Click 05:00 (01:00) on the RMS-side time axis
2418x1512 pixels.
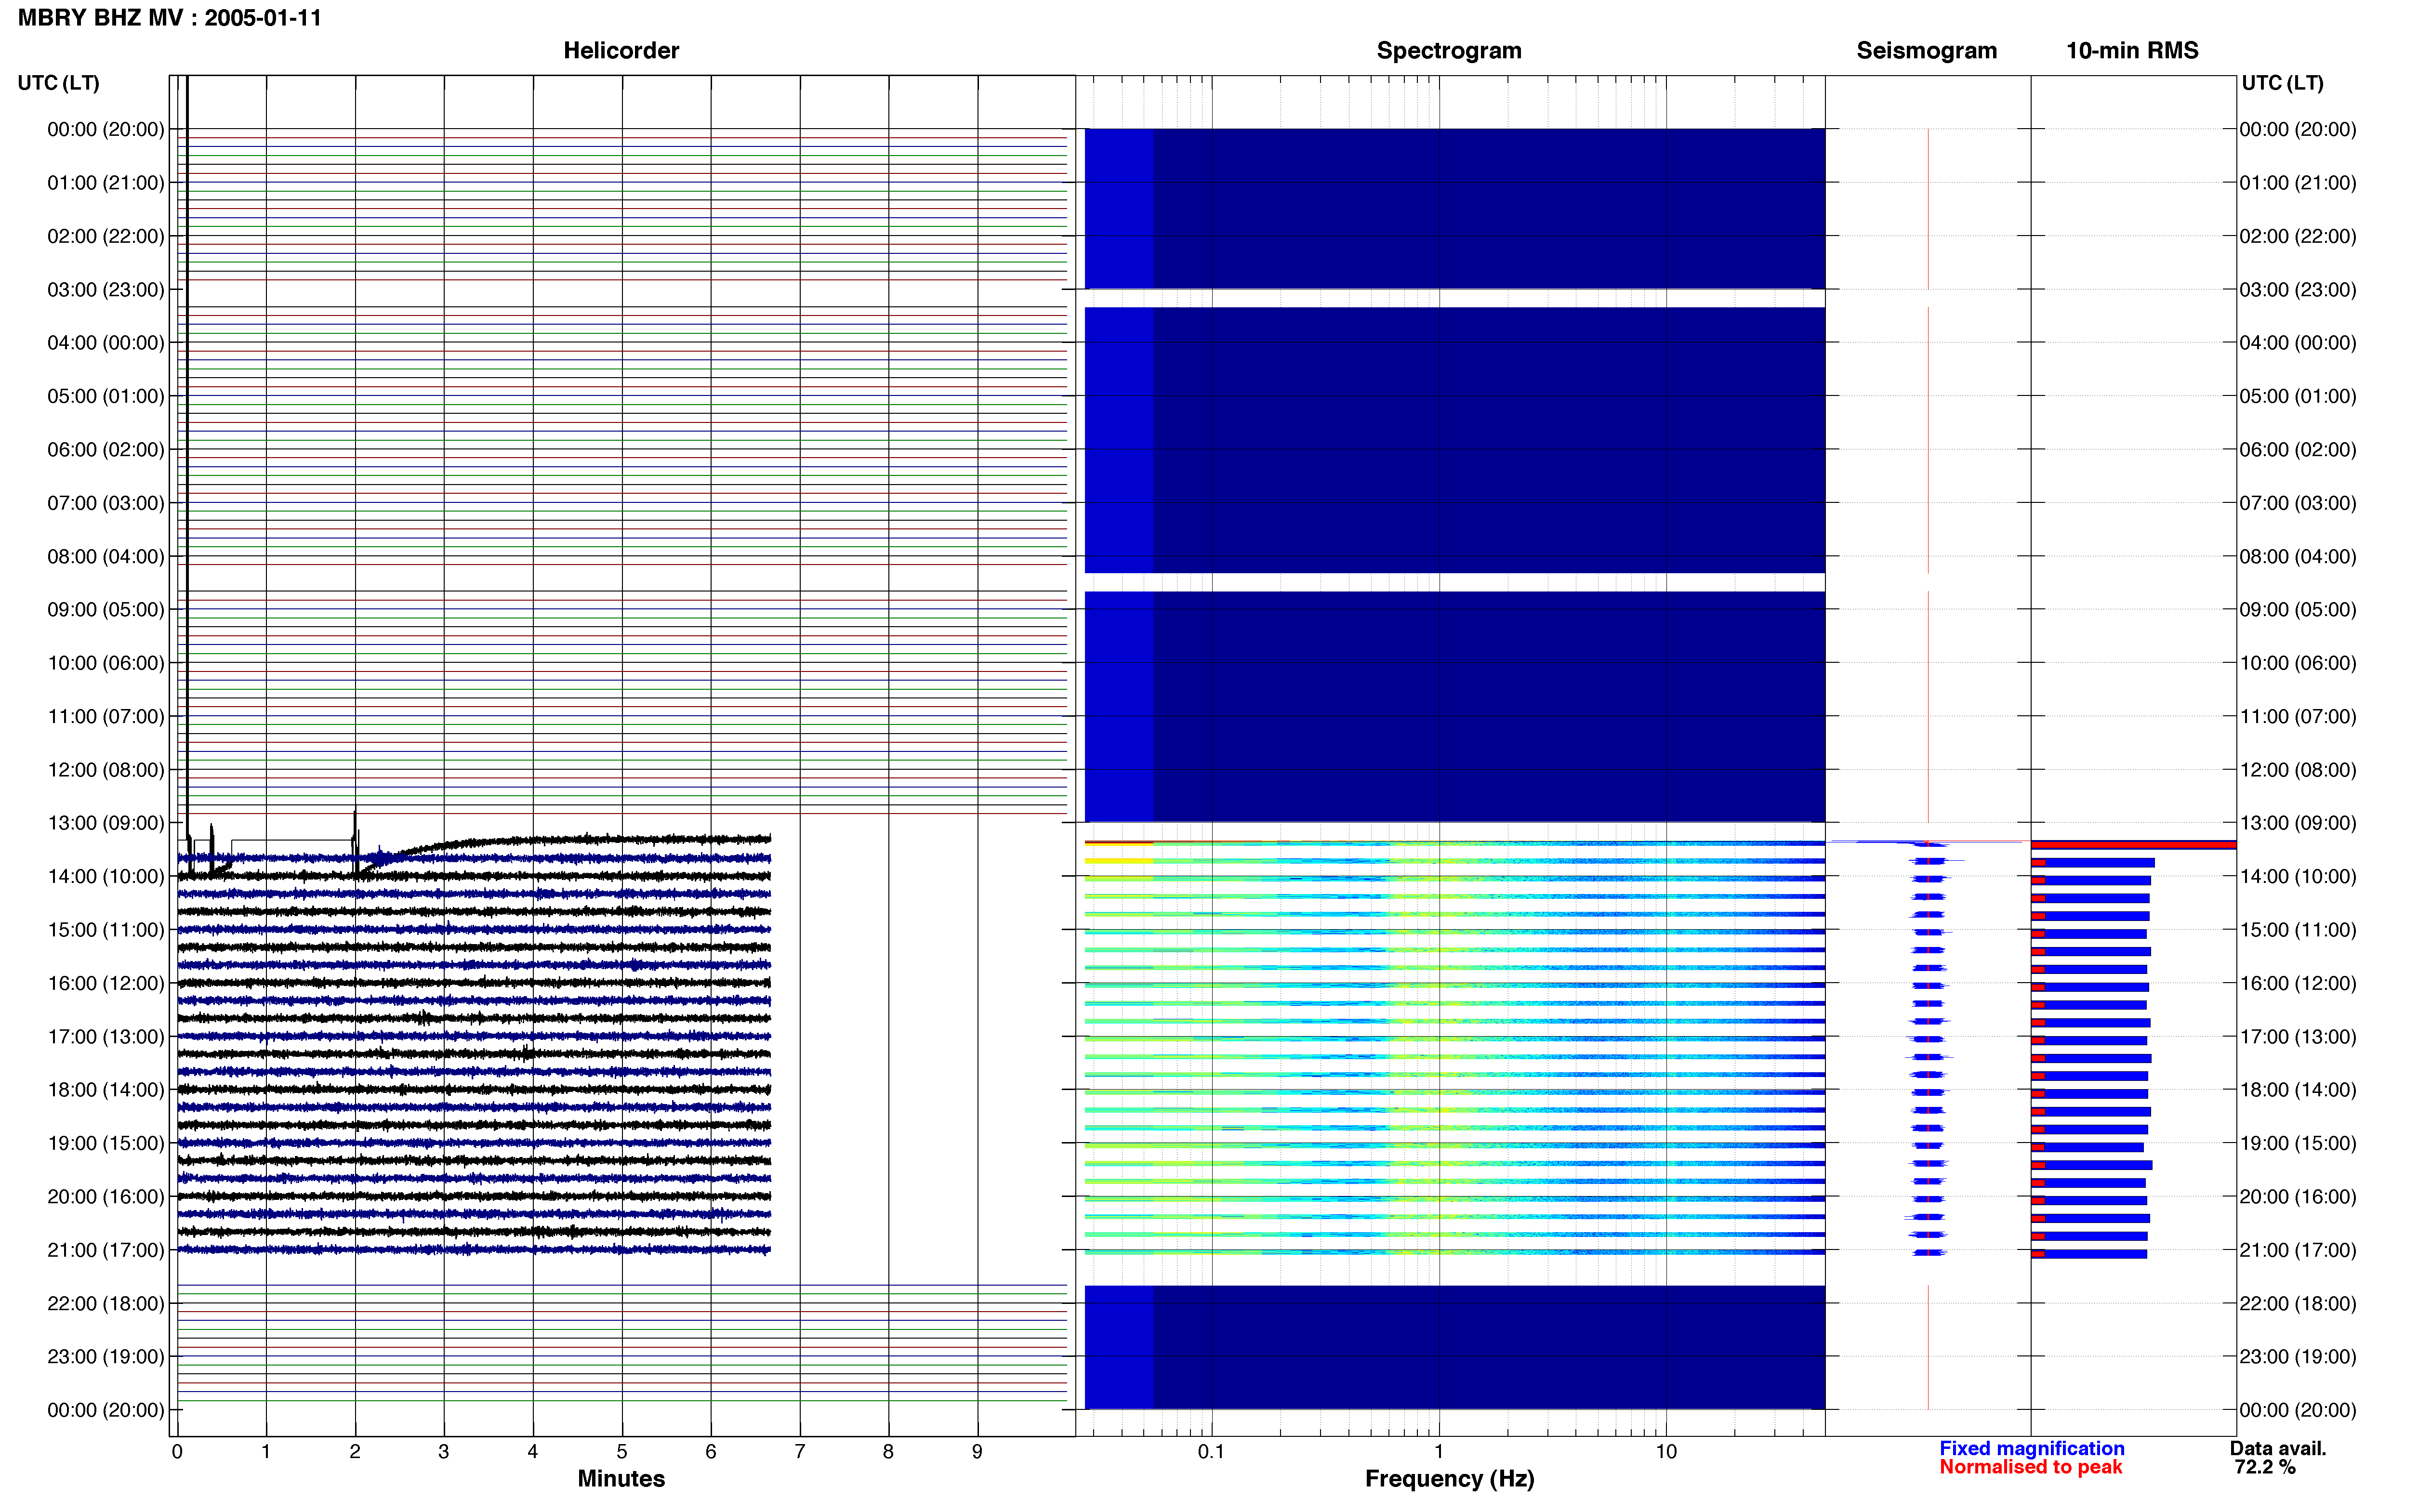2298,397
